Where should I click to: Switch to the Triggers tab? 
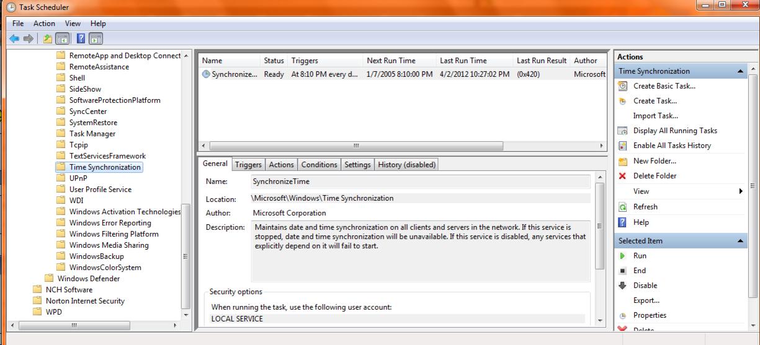248,165
